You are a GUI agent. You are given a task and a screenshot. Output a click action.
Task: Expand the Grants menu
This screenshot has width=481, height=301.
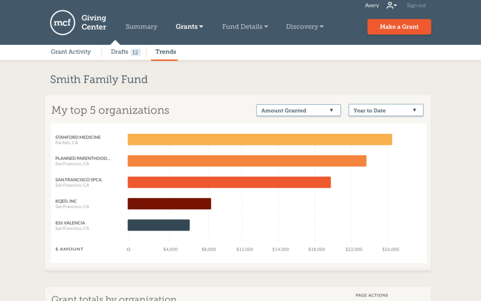tap(189, 26)
